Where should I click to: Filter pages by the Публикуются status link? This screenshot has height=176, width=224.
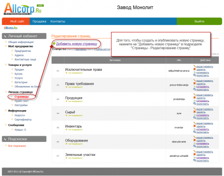click(103, 49)
